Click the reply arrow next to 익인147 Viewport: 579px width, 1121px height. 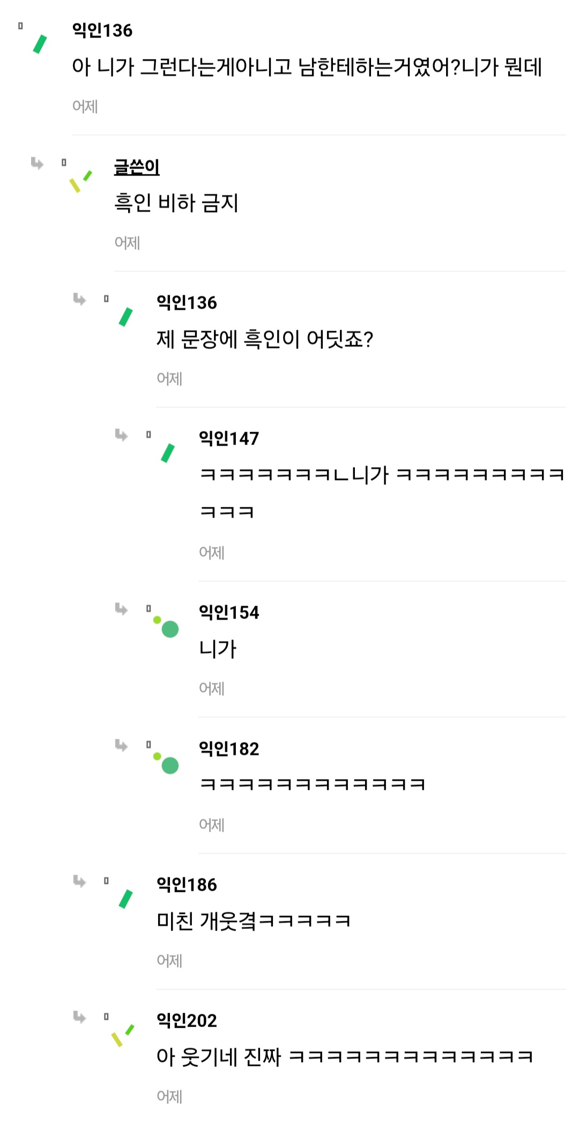pyautogui.click(x=122, y=435)
